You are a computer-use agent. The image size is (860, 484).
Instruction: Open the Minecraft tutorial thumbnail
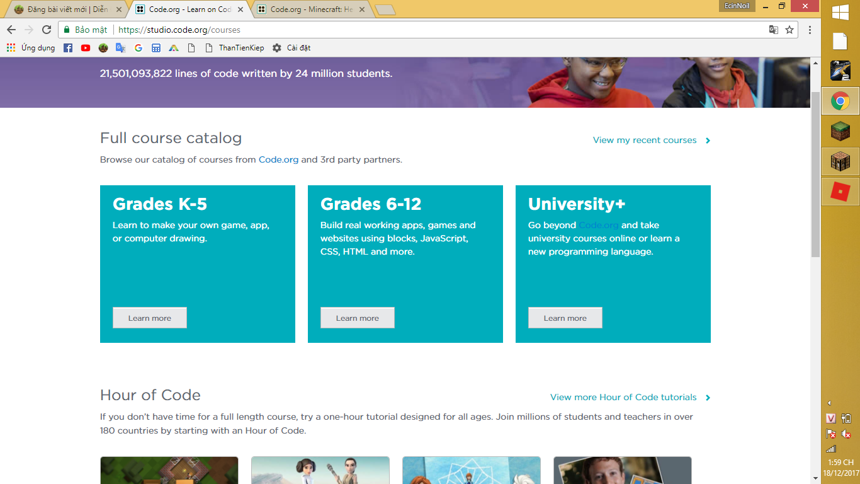(169, 470)
